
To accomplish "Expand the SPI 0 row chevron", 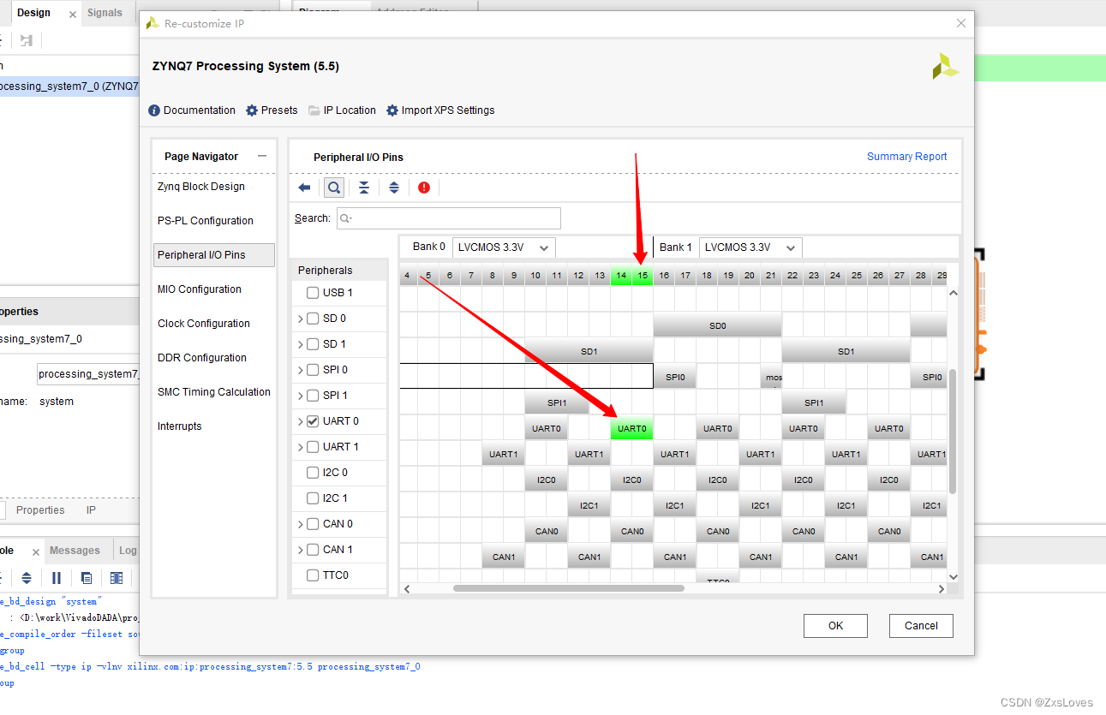I will click(301, 370).
